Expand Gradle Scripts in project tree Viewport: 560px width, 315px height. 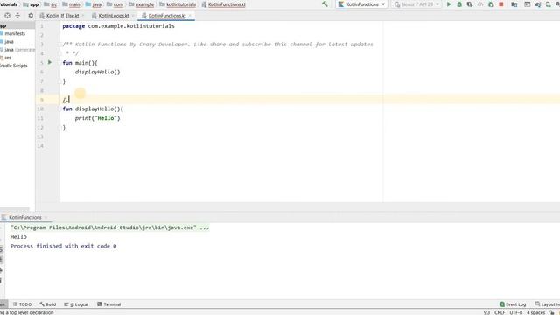coord(14,66)
